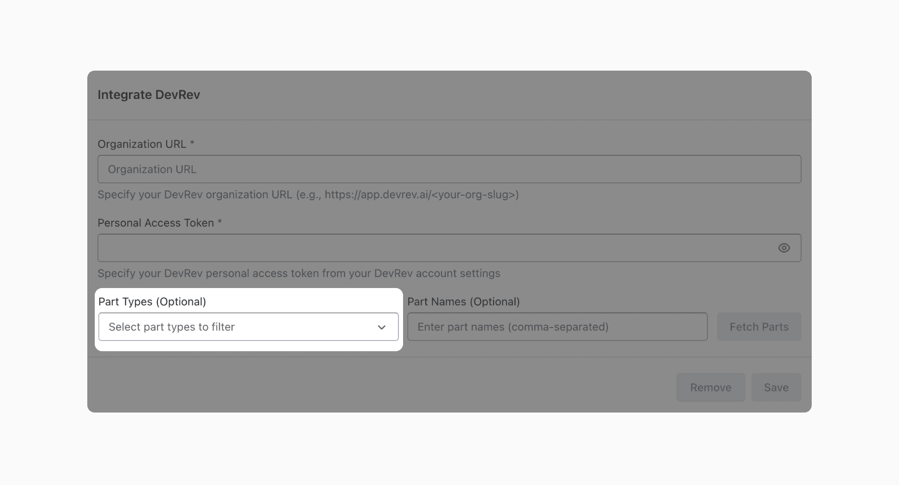899x485 pixels.
Task: Focus the Organization URL input field
Action: tap(449, 169)
